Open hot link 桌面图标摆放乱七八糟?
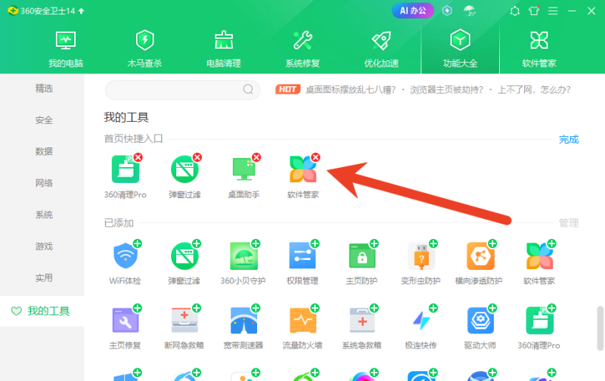Viewport: 605px width, 381px height. (x=351, y=90)
